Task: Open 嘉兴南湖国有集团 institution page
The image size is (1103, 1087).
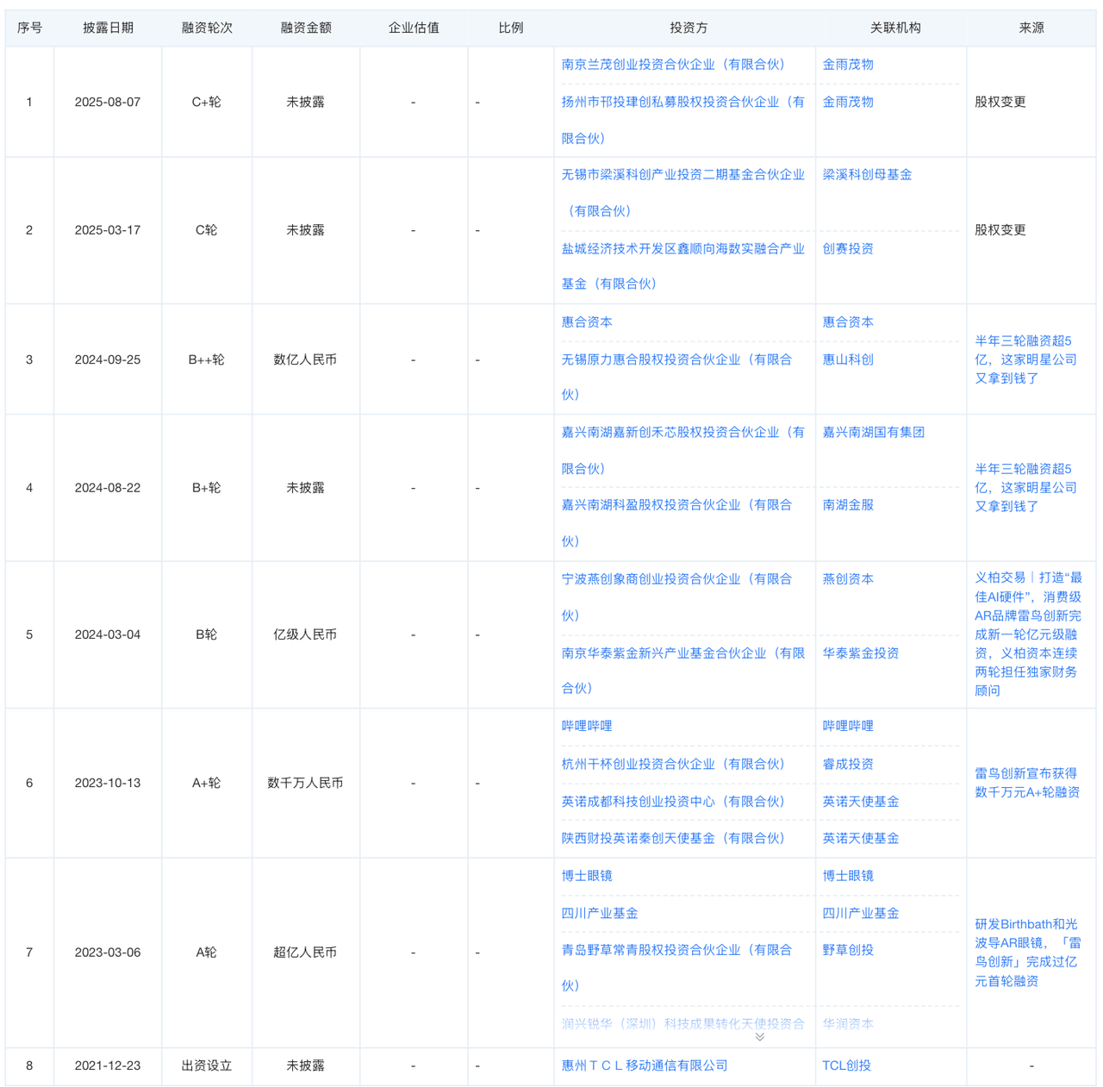Action: tap(873, 433)
